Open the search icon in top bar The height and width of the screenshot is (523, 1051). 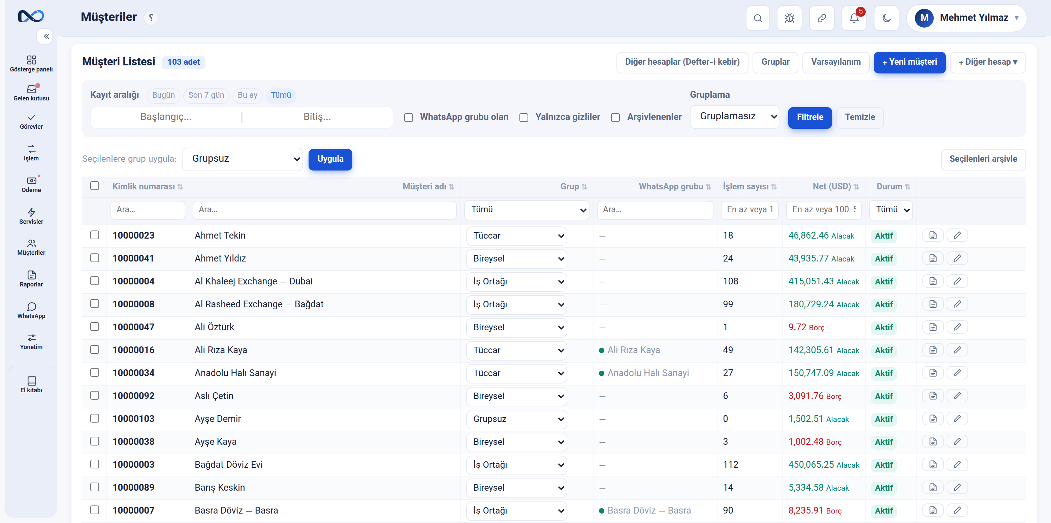click(758, 18)
